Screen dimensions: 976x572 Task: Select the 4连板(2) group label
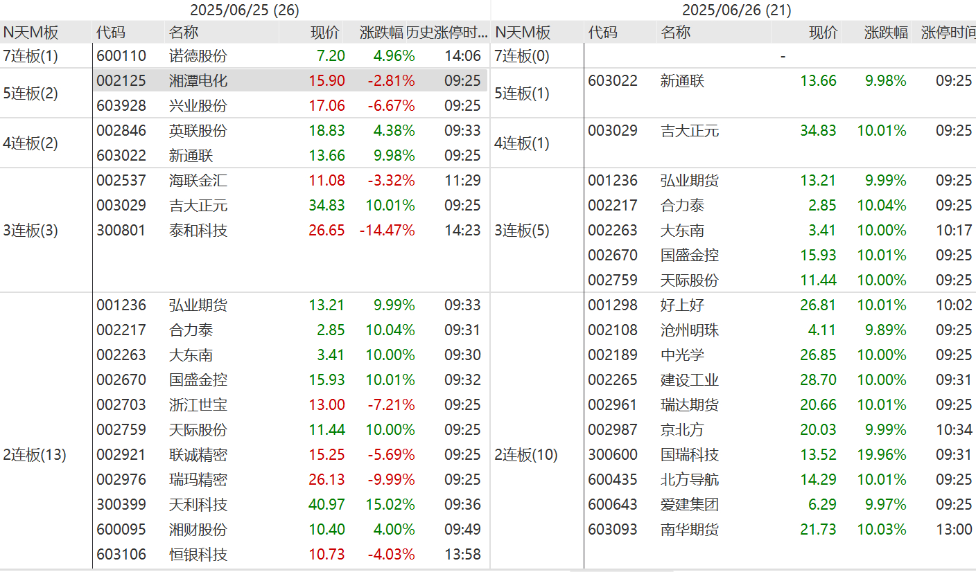(31, 143)
